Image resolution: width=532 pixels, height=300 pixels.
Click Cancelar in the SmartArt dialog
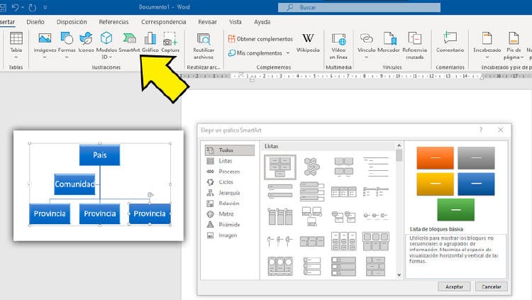(x=487, y=287)
